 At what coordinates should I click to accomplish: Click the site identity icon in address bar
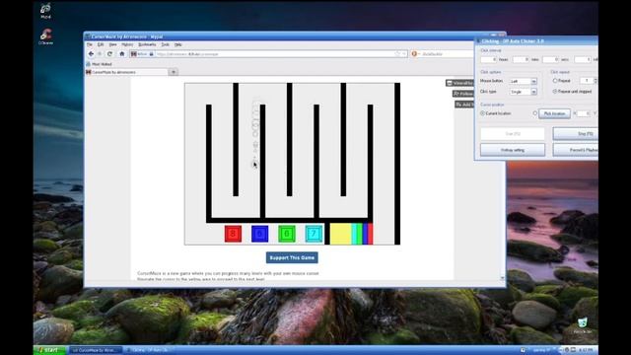tap(134, 54)
